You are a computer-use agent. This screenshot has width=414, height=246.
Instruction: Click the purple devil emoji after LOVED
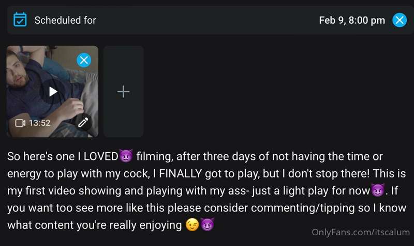pyautogui.click(x=126, y=156)
